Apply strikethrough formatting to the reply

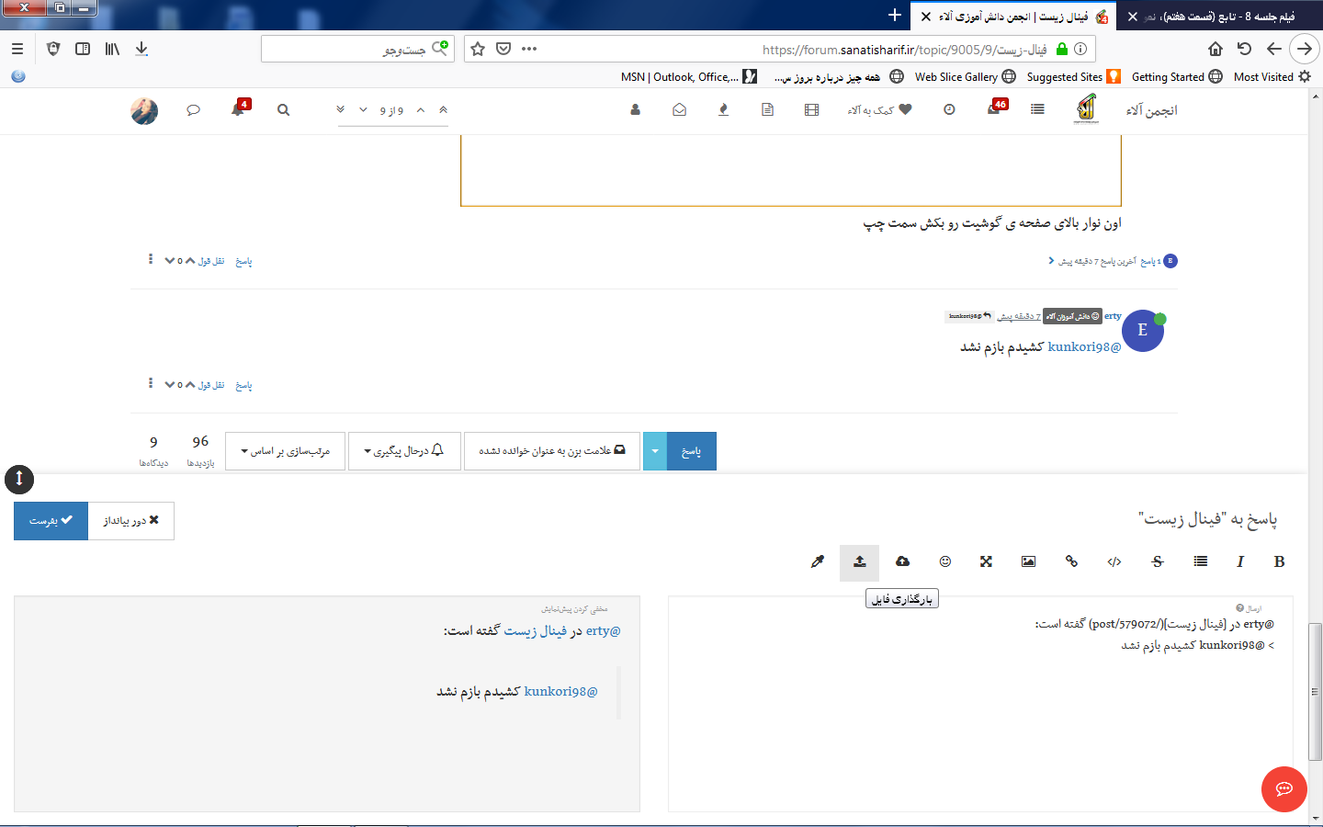(1157, 562)
